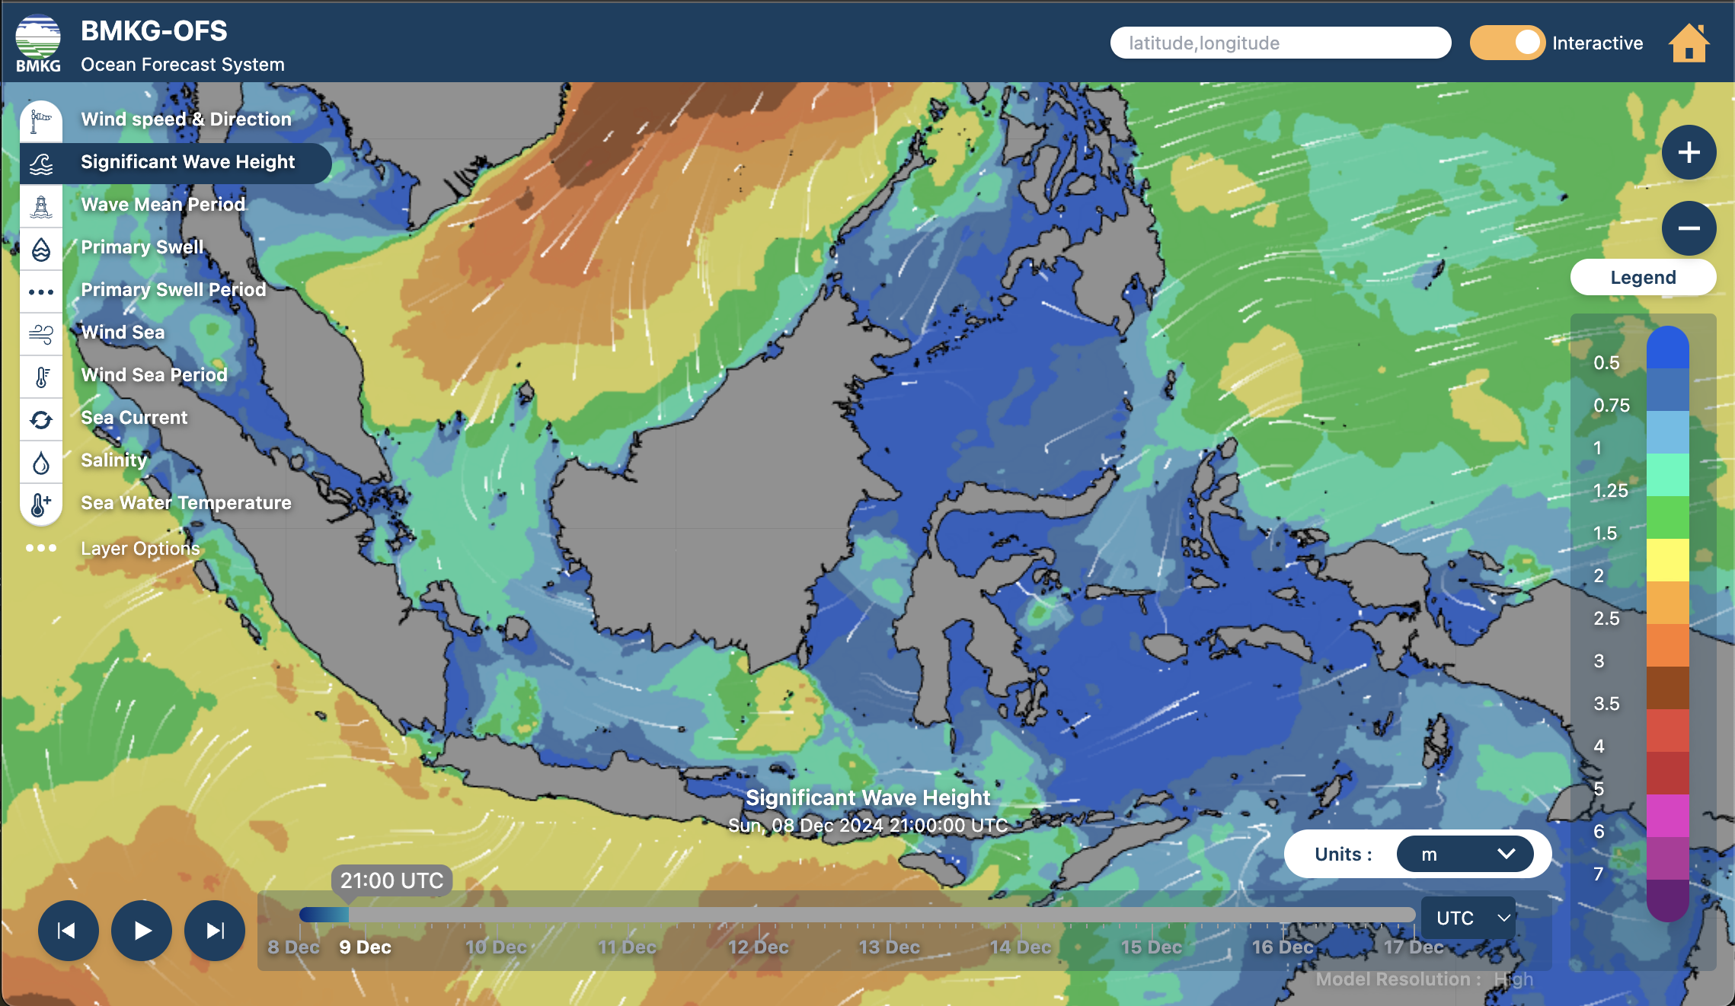Select Significant Wave Height layer
The image size is (1735, 1006).
[187, 162]
